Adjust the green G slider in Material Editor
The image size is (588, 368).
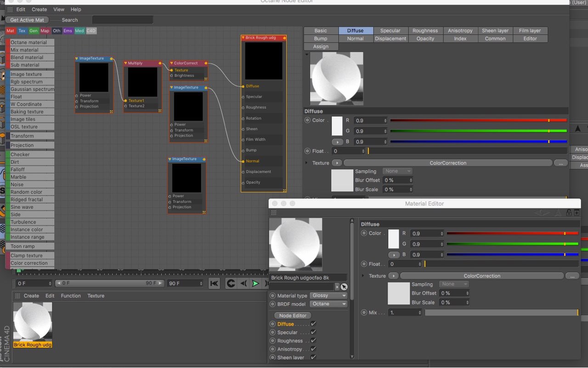(513, 244)
